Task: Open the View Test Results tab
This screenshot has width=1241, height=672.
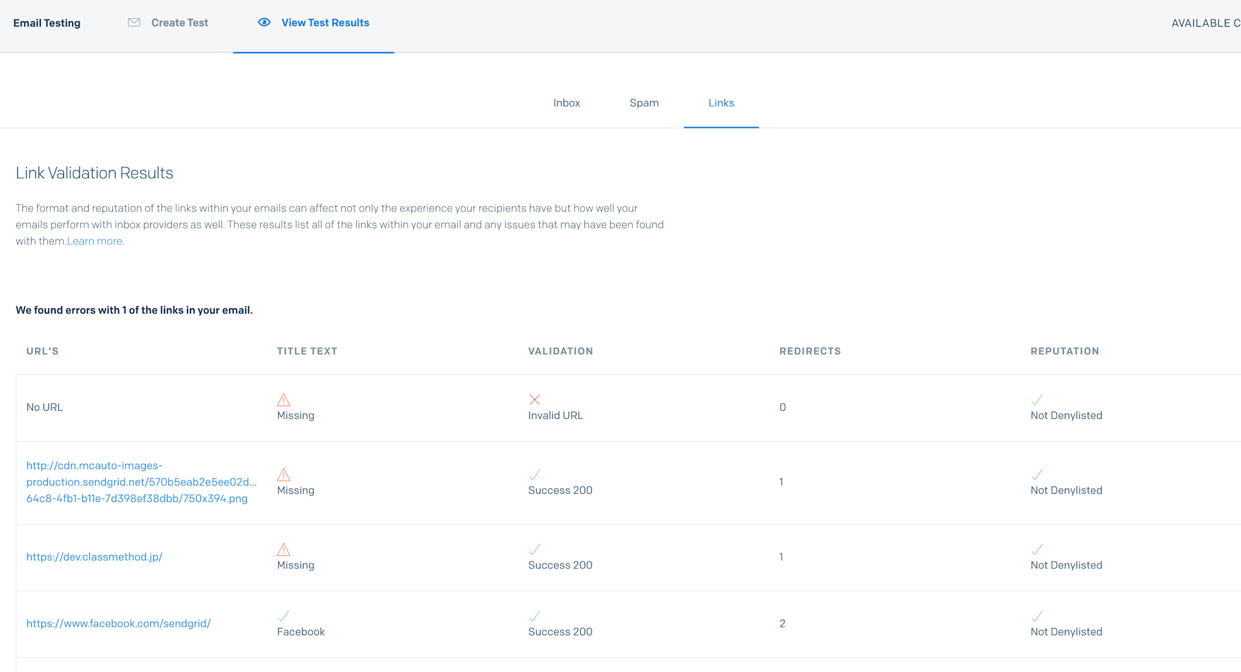Action: pos(325,23)
